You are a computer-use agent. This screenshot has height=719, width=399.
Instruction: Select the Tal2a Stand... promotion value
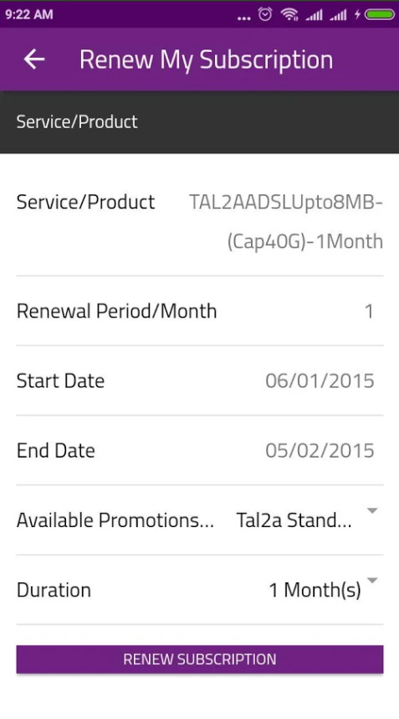point(294,520)
